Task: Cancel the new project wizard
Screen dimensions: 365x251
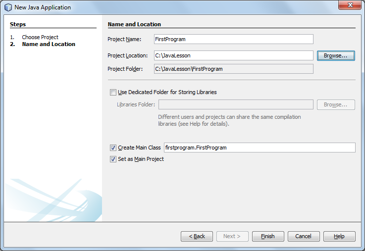Action: (x=304, y=236)
